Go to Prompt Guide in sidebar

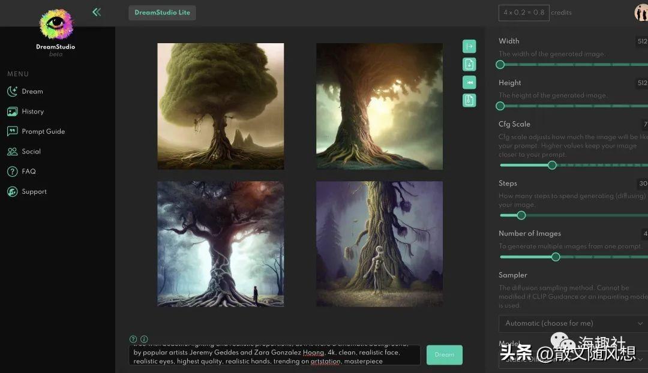pyautogui.click(x=43, y=131)
